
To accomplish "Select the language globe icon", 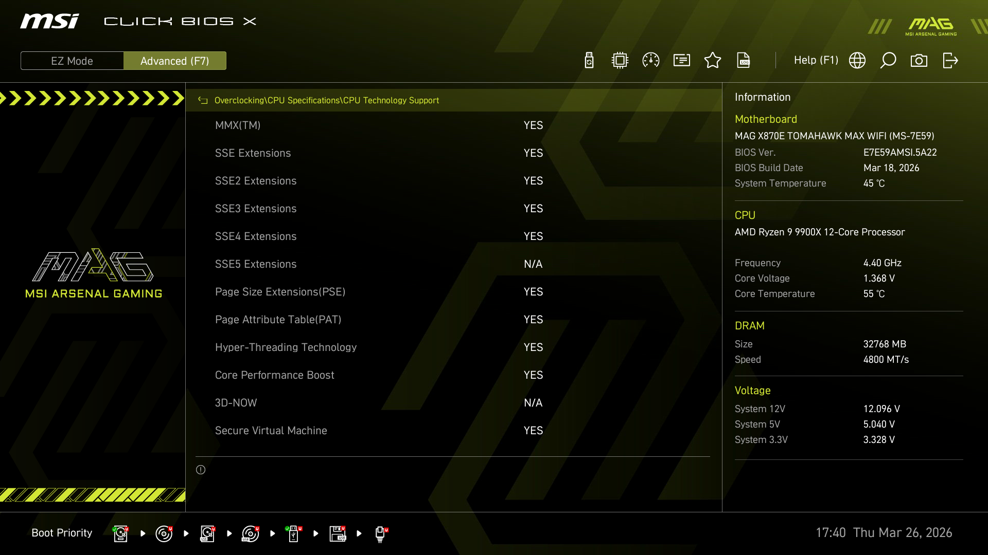I will coord(857,60).
